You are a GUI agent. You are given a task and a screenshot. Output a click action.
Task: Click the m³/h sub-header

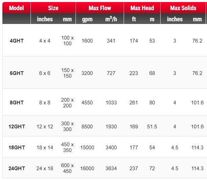click(x=111, y=19)
